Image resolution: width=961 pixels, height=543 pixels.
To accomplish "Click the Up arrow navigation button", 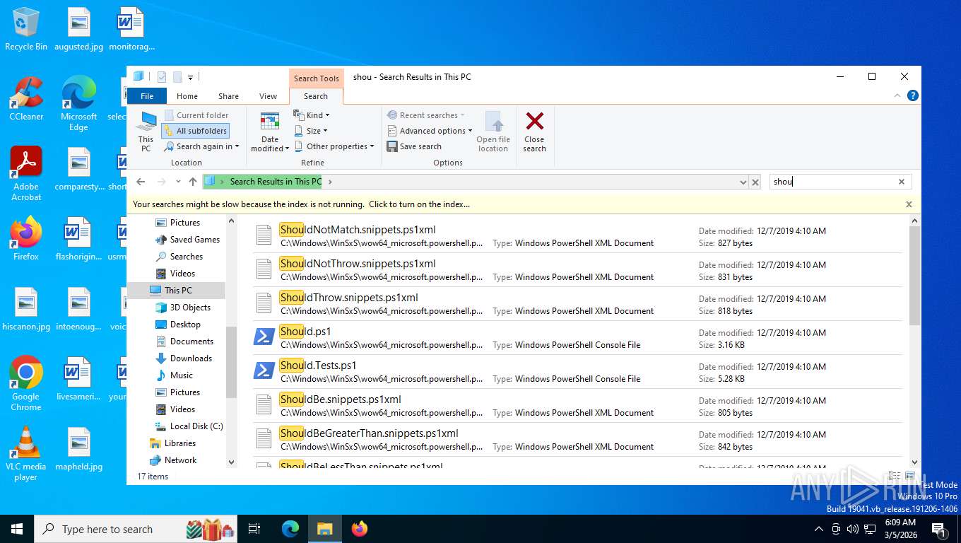I will pos(193,182).
